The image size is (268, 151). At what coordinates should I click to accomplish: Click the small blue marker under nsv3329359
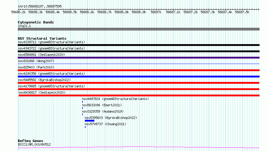pos(83,115)
